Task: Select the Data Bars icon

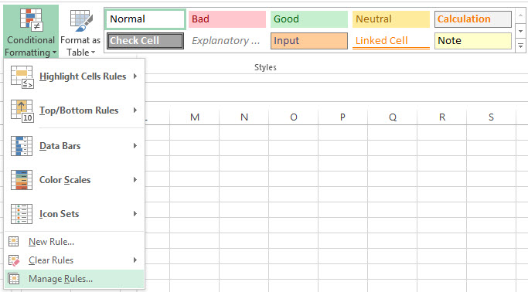Action: [x=22, y=146]
